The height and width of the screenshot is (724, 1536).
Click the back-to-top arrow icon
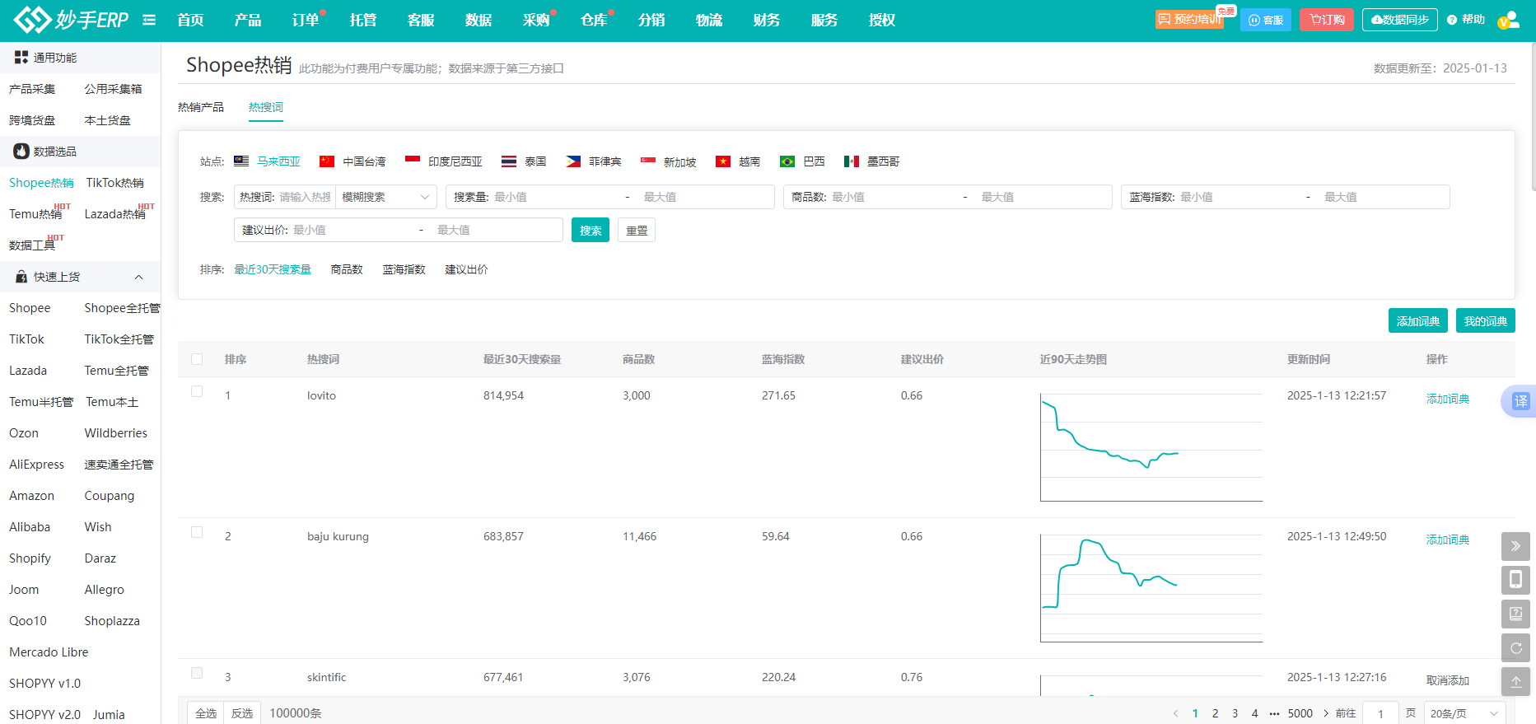click(x=1515, y=682)
